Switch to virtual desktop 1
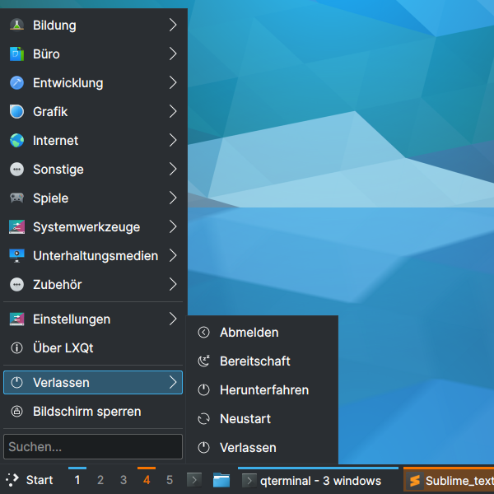Viewport: 494px width, 494px height. coord(77,480)
